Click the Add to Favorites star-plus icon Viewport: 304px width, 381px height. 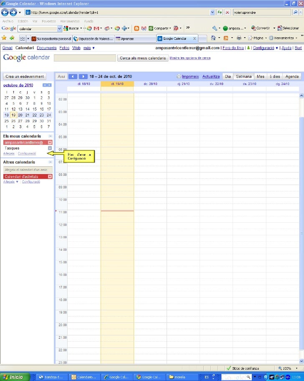coord(12,38)
